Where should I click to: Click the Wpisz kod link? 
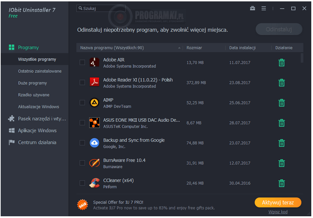click(x=278, y=212)
